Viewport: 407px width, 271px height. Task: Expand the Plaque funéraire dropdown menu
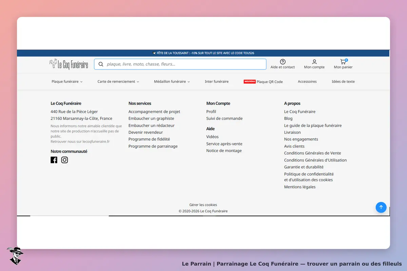click(67, 82)
